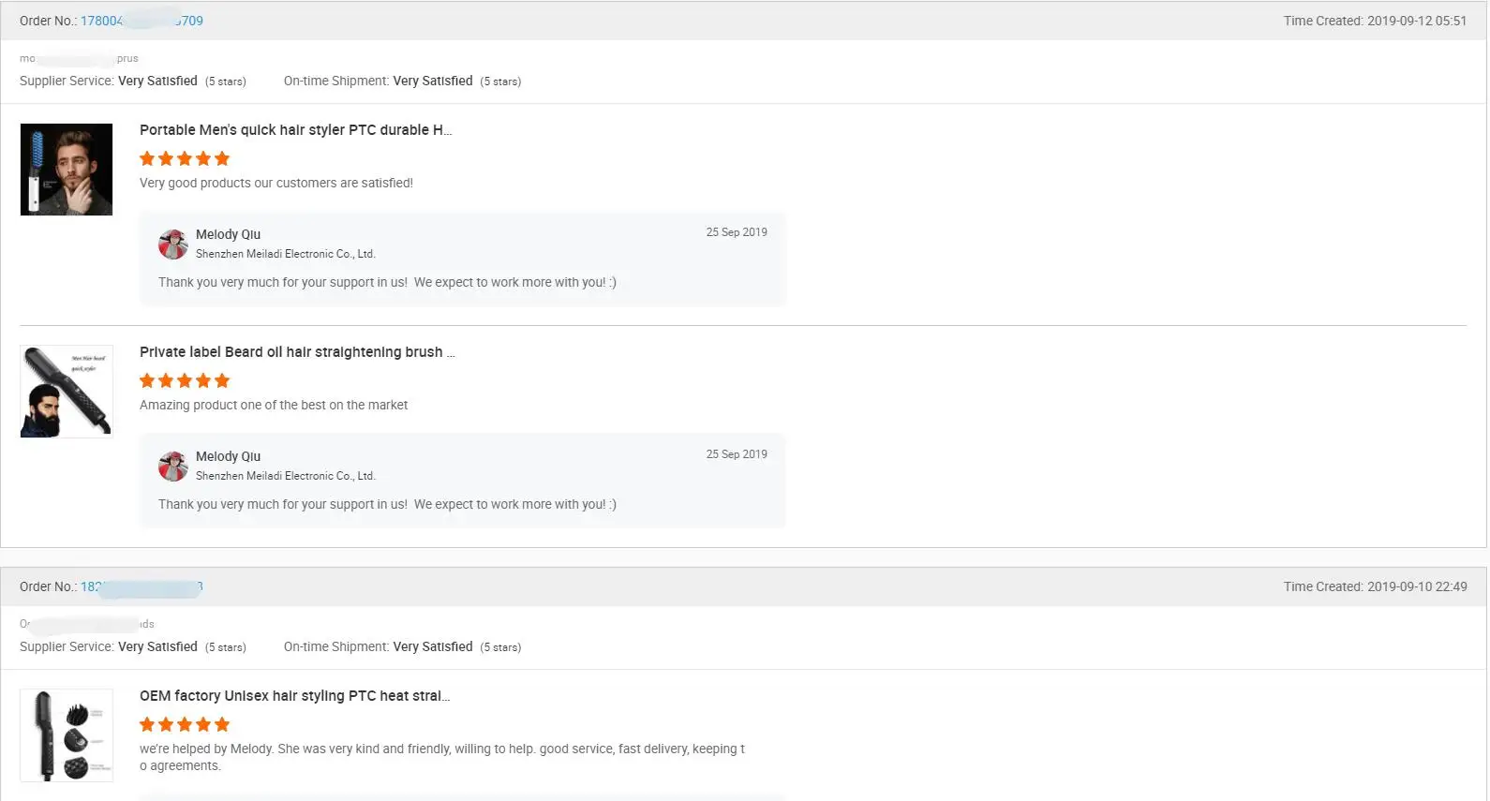Click the first star under Portable Men's styler
1490x801 pixels.
click(x=147, y=159)
